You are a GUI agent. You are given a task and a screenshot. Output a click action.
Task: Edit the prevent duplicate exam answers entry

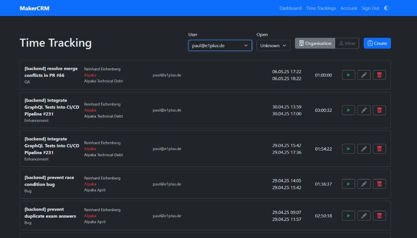(364, 216)
